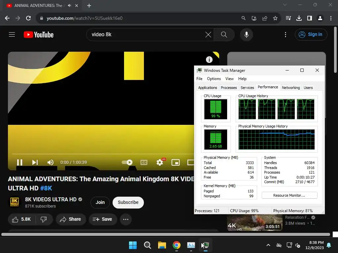This screenshot has height=253, width=338.
Task: Toggle Chrome side panel
Action: click(x=310, y=18)
